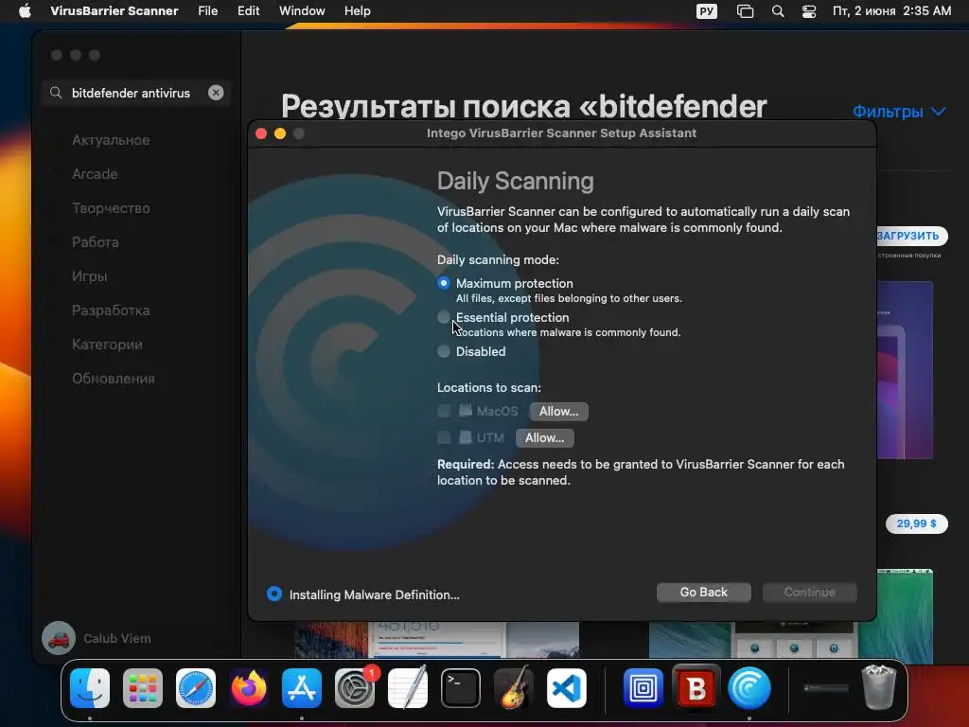The width and height of the screenshot is (969, 727).
Task: Open Arcade section in App Store sidebar
Action: tap(95, 174)
